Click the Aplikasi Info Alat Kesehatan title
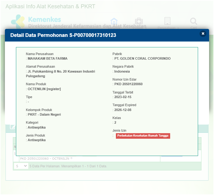Screen dimensions: 214x195 [x=50, y=6]
